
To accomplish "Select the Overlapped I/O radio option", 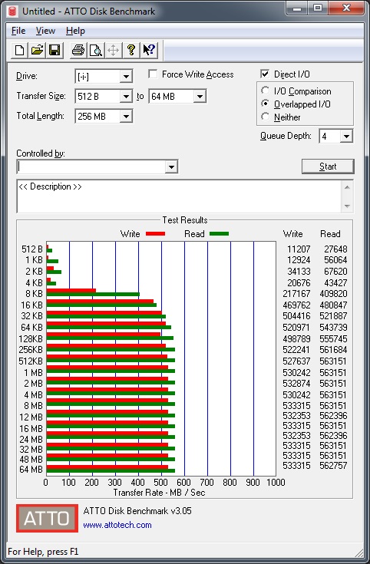I will (x=266, y=104).
